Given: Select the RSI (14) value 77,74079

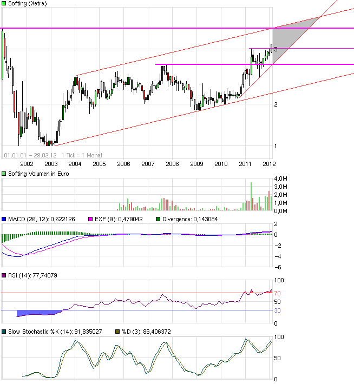Looking at the screenshot, I should [x=45, y=275].
